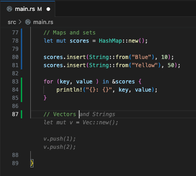The image size is (196, 176).
Task: Click the "scores" variable on line 78
Action: point(79,41)
